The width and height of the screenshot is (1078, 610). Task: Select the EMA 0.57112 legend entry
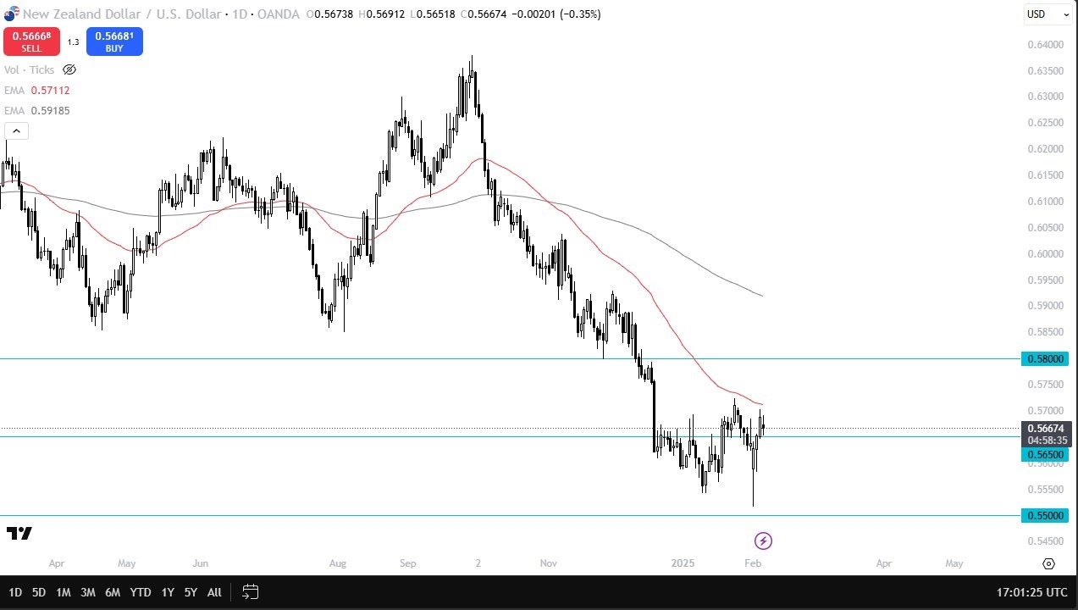click(x=37, y=91)
